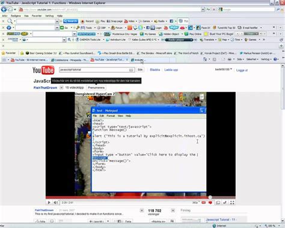
Task: Click the browser Back button
Action: [4, 9]
